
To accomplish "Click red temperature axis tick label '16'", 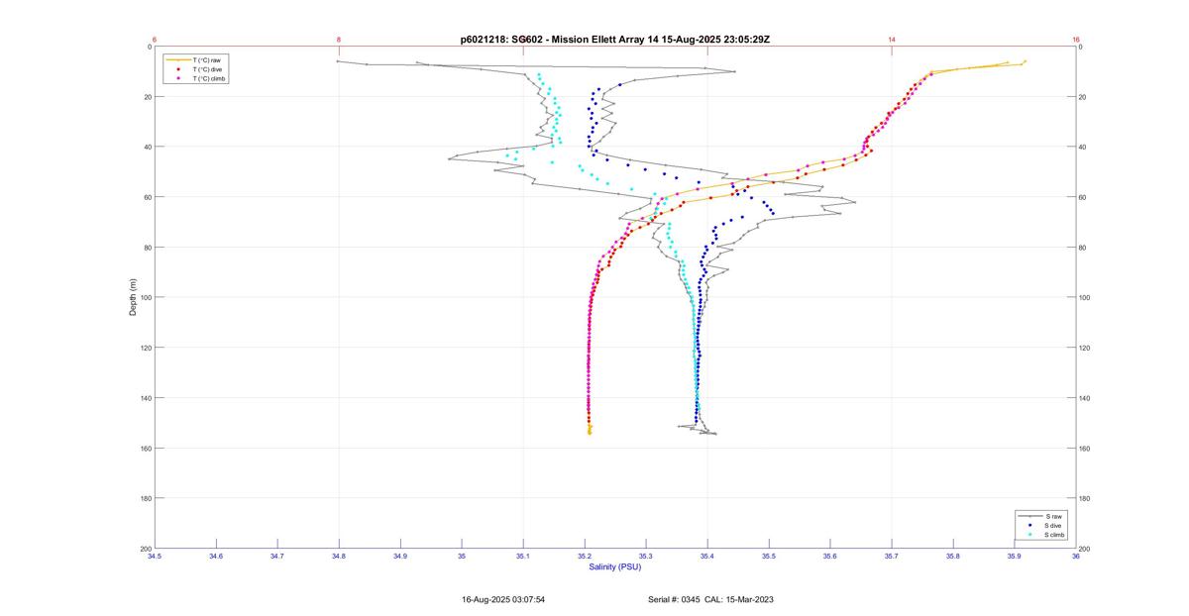I will [x=1076, y=40].
